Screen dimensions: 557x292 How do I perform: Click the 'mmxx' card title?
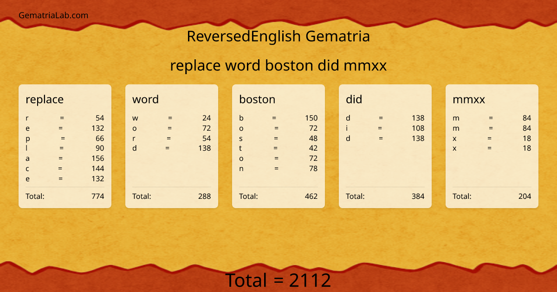pos(469,99)
